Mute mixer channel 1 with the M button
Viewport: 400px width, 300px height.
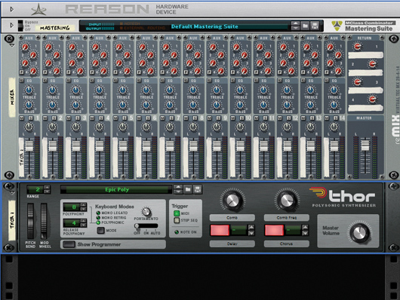click(x=21, y=118)
